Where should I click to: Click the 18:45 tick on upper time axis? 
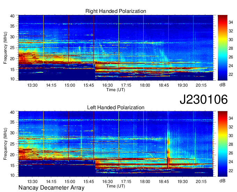click(164, 85)
